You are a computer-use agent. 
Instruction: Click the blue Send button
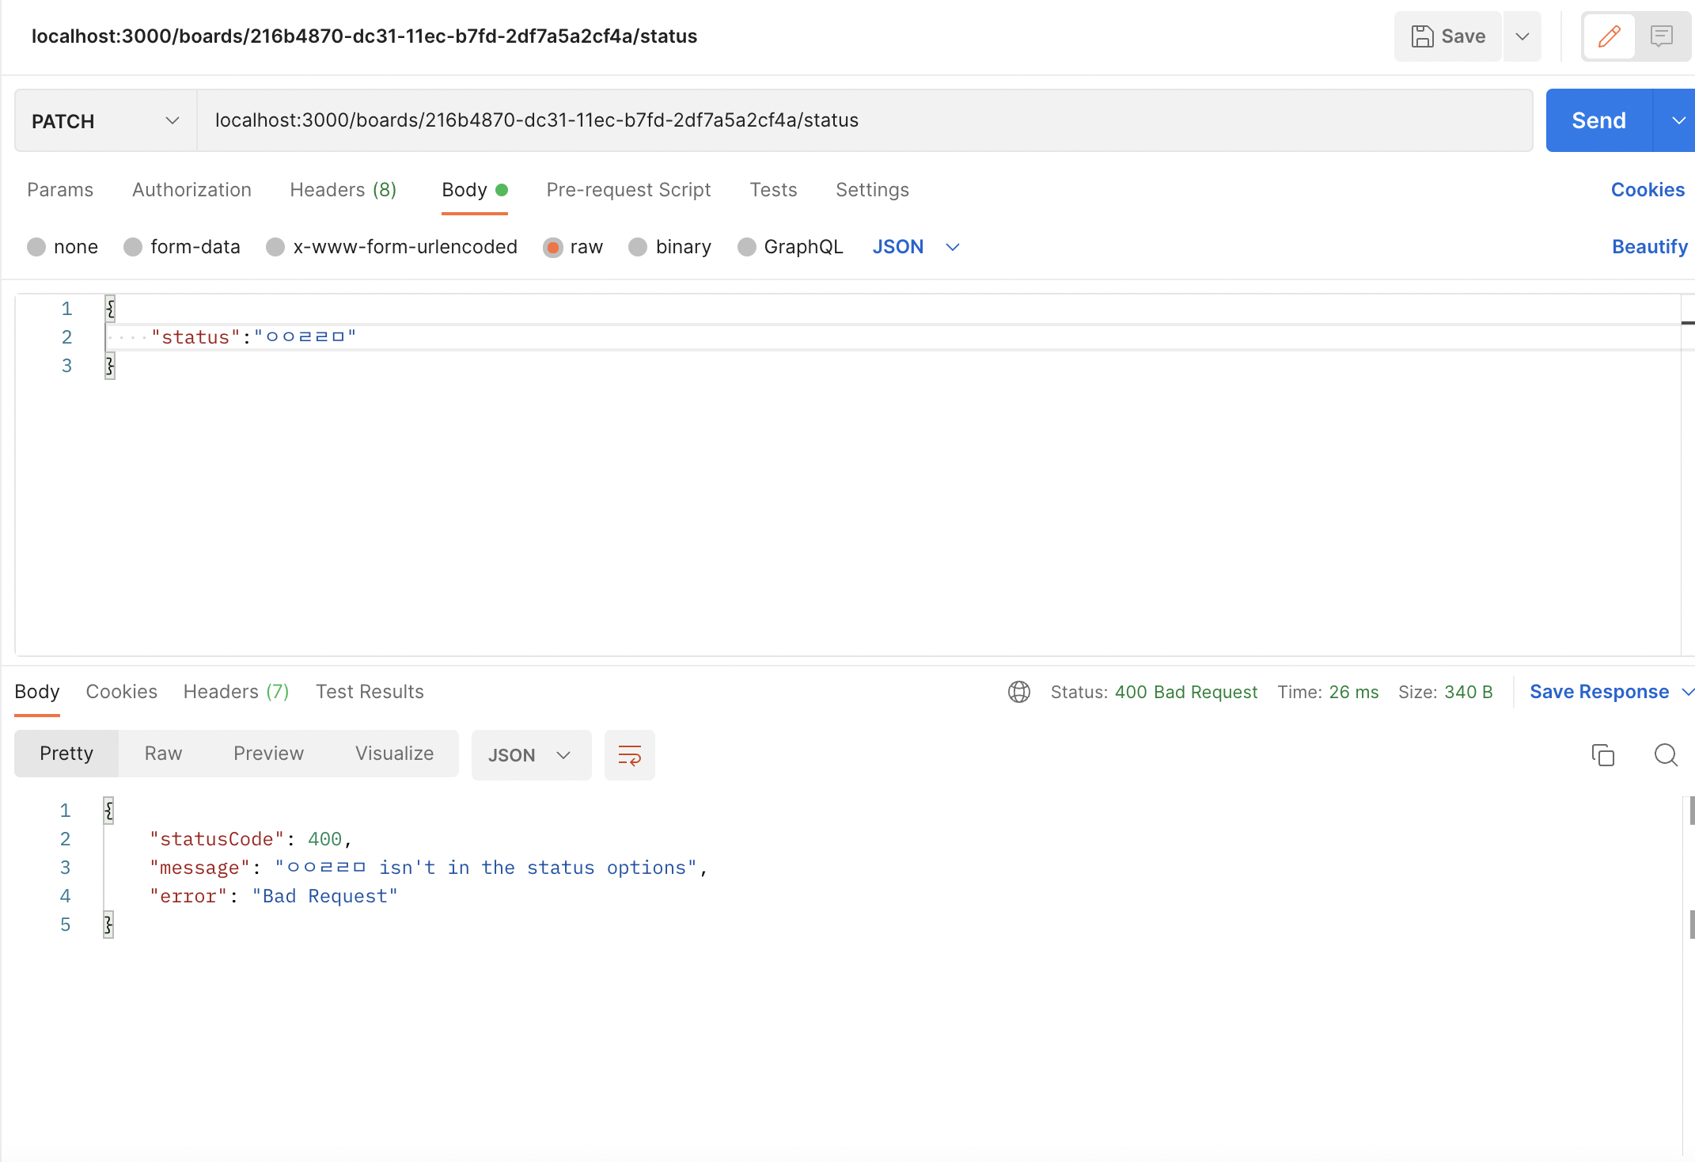(1598, 120)
